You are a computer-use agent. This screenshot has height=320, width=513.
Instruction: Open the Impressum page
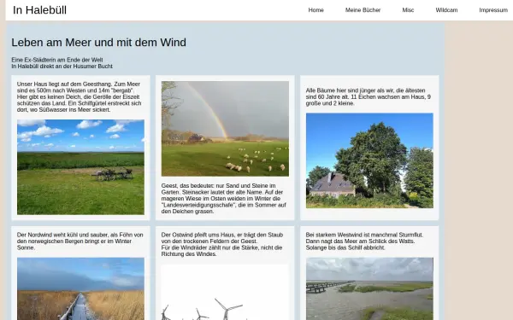tap(493, 10)
